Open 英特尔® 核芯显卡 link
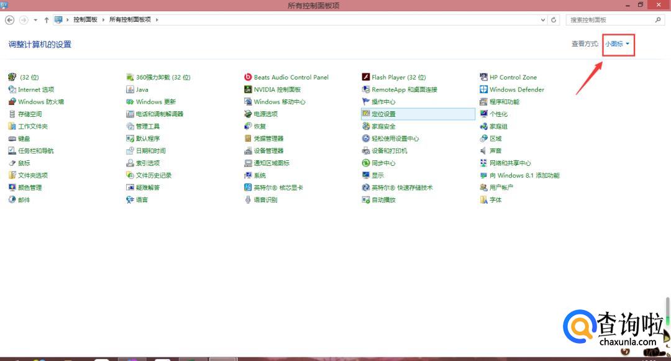 coord(278,188)
